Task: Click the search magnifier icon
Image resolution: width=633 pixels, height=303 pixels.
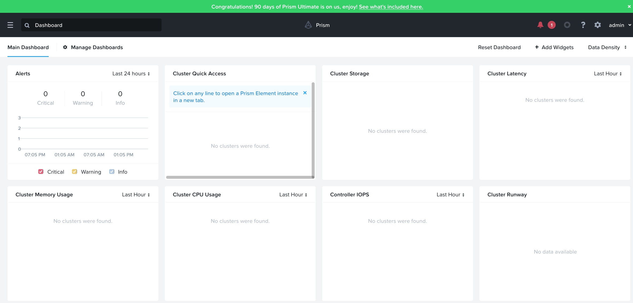Action: click(x=27, y=25)
